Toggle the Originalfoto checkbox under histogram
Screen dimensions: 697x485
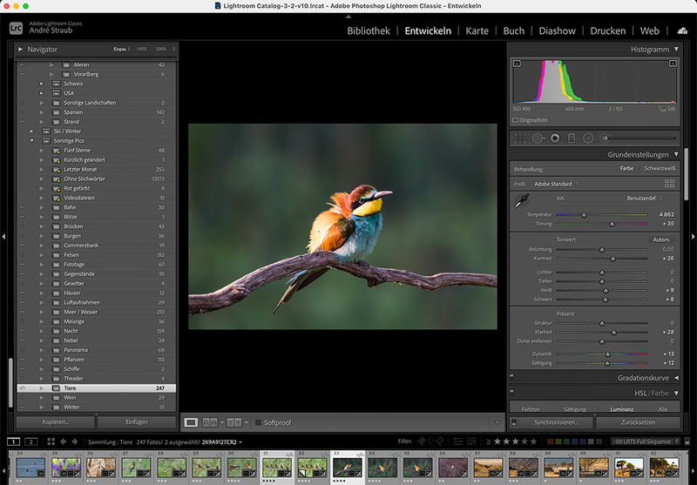[x=516, y=119]
